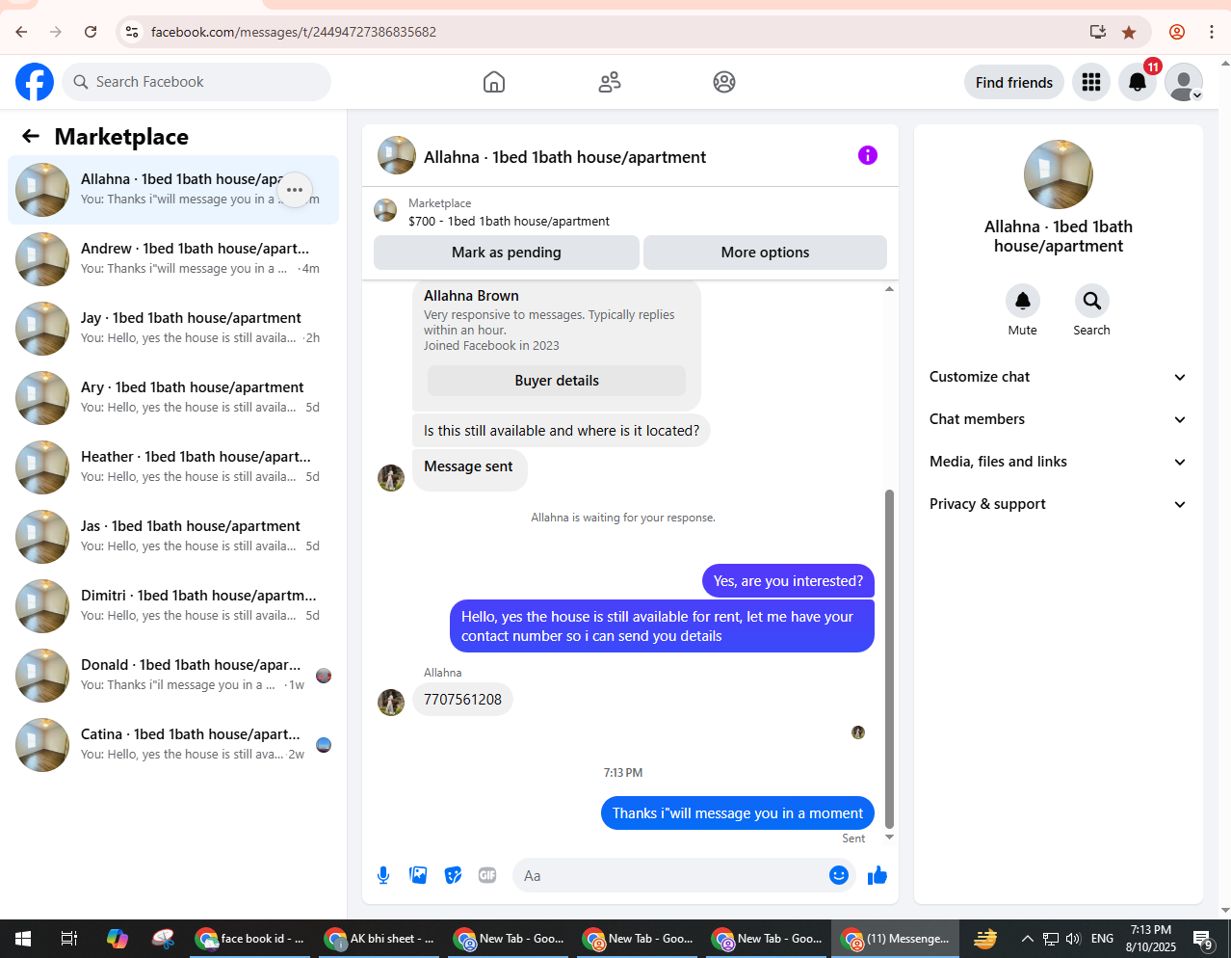This screenshot has height=958, width=1231.
Task: Click the chat messages scrollbar
Action: [889, 659]
